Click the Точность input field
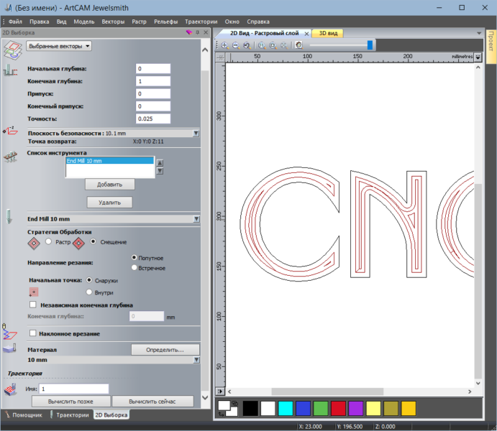The width and height of the screenshot is (497, 431). (153, 119)
